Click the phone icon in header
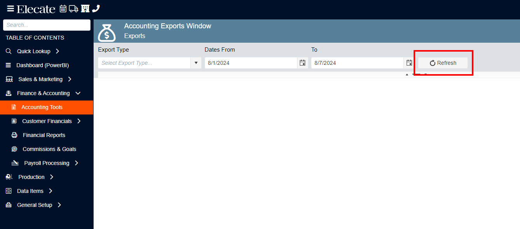Image resolution: width=520 pixels, height=229 pixels. (x=96, y=9)
